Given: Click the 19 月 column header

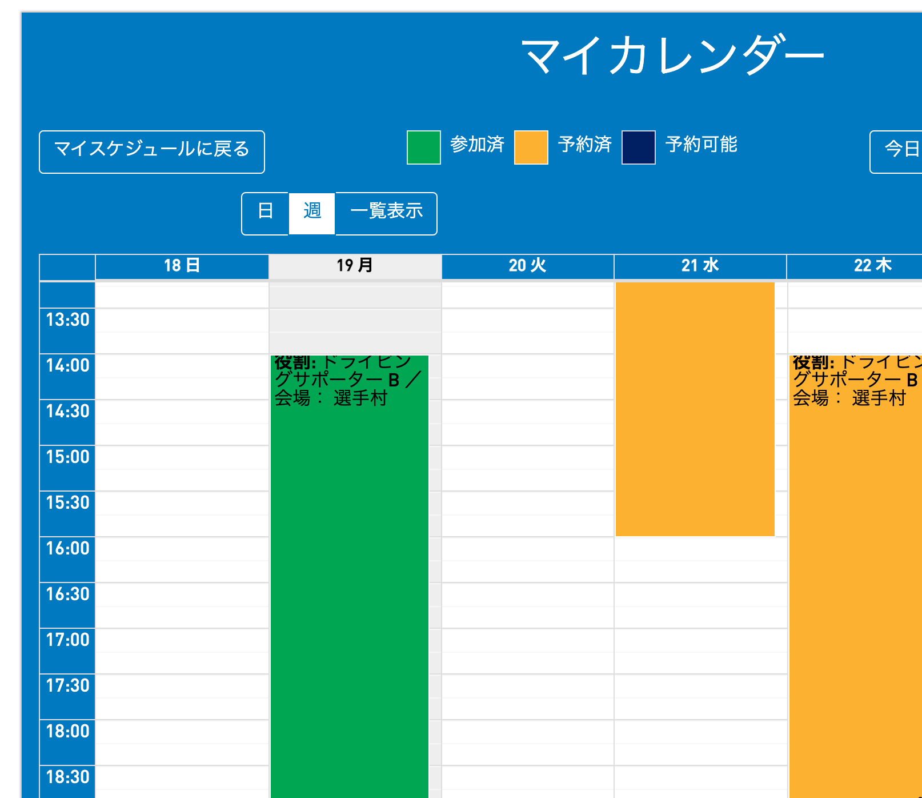Looking at the screenshot, I should click(355, 266).
